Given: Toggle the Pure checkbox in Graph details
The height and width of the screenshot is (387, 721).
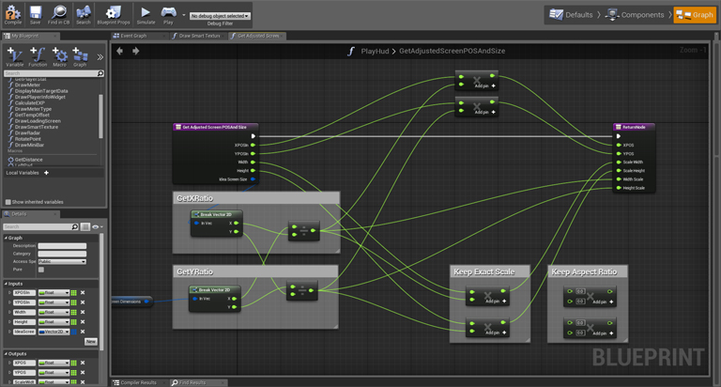Looking at the screenshot, I should click(41, 270).
